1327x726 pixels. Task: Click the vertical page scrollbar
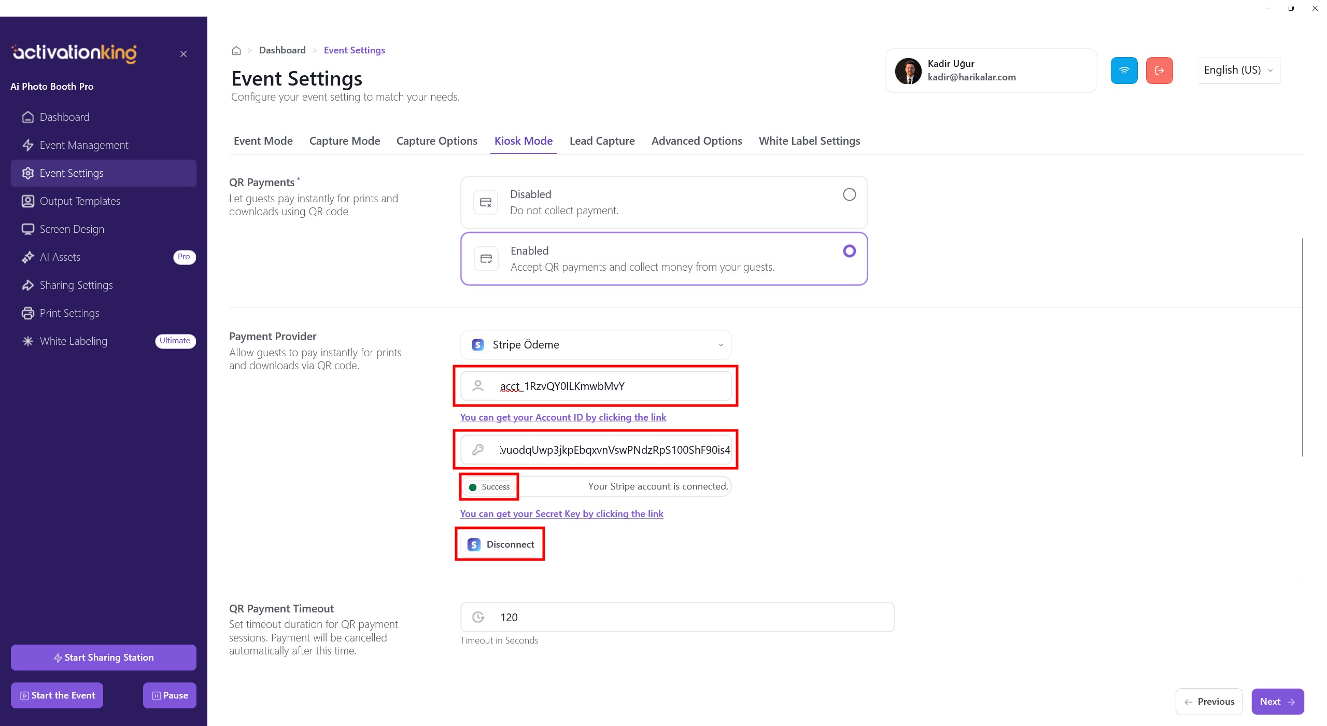point(1302,347)
